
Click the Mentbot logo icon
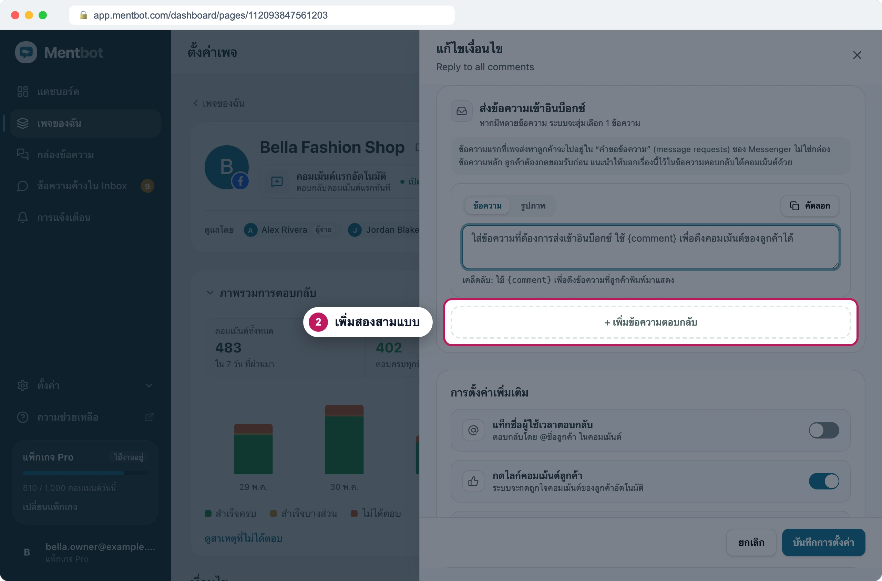[26, 52]
